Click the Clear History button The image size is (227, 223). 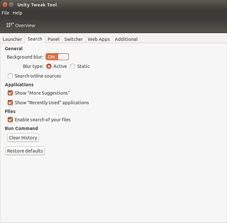tap(23, 138)
